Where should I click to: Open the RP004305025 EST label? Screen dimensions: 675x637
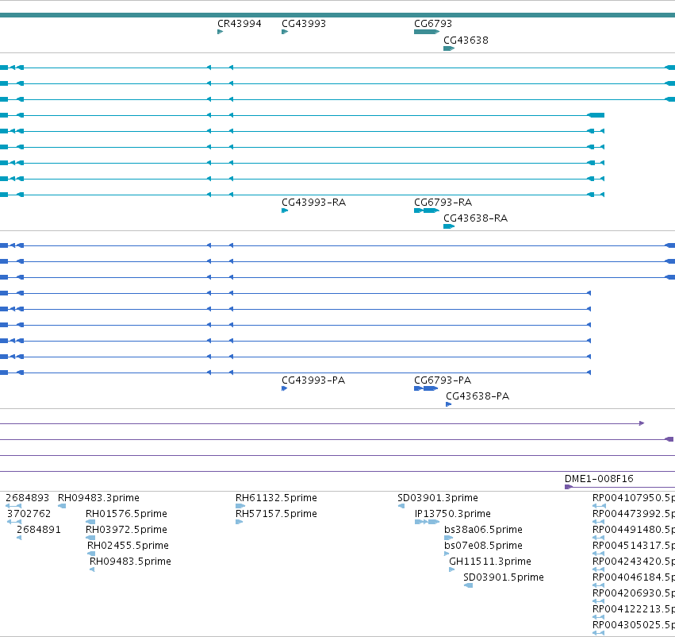tap(633, 626)
